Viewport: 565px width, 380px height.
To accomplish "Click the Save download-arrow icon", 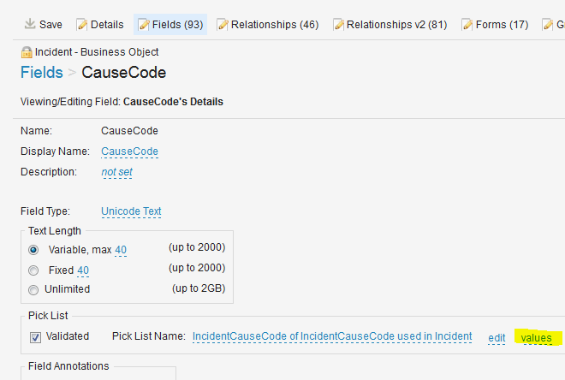I will pyautogui.click(x=30, y=25).
